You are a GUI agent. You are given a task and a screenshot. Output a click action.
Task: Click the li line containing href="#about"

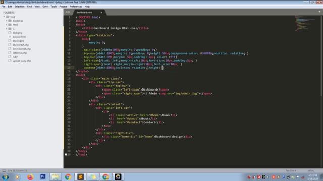click(133, 119)
